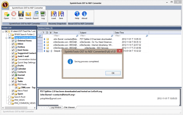Click OK in the completion dialog
The height and width of the screenshot is (115, 183).
[113, 73]
